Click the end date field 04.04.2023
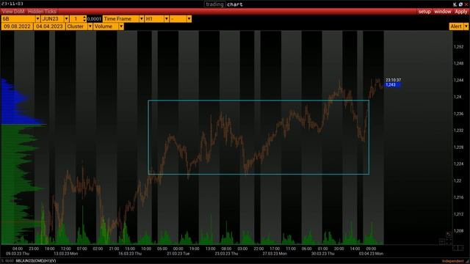 tap(49, 26)
